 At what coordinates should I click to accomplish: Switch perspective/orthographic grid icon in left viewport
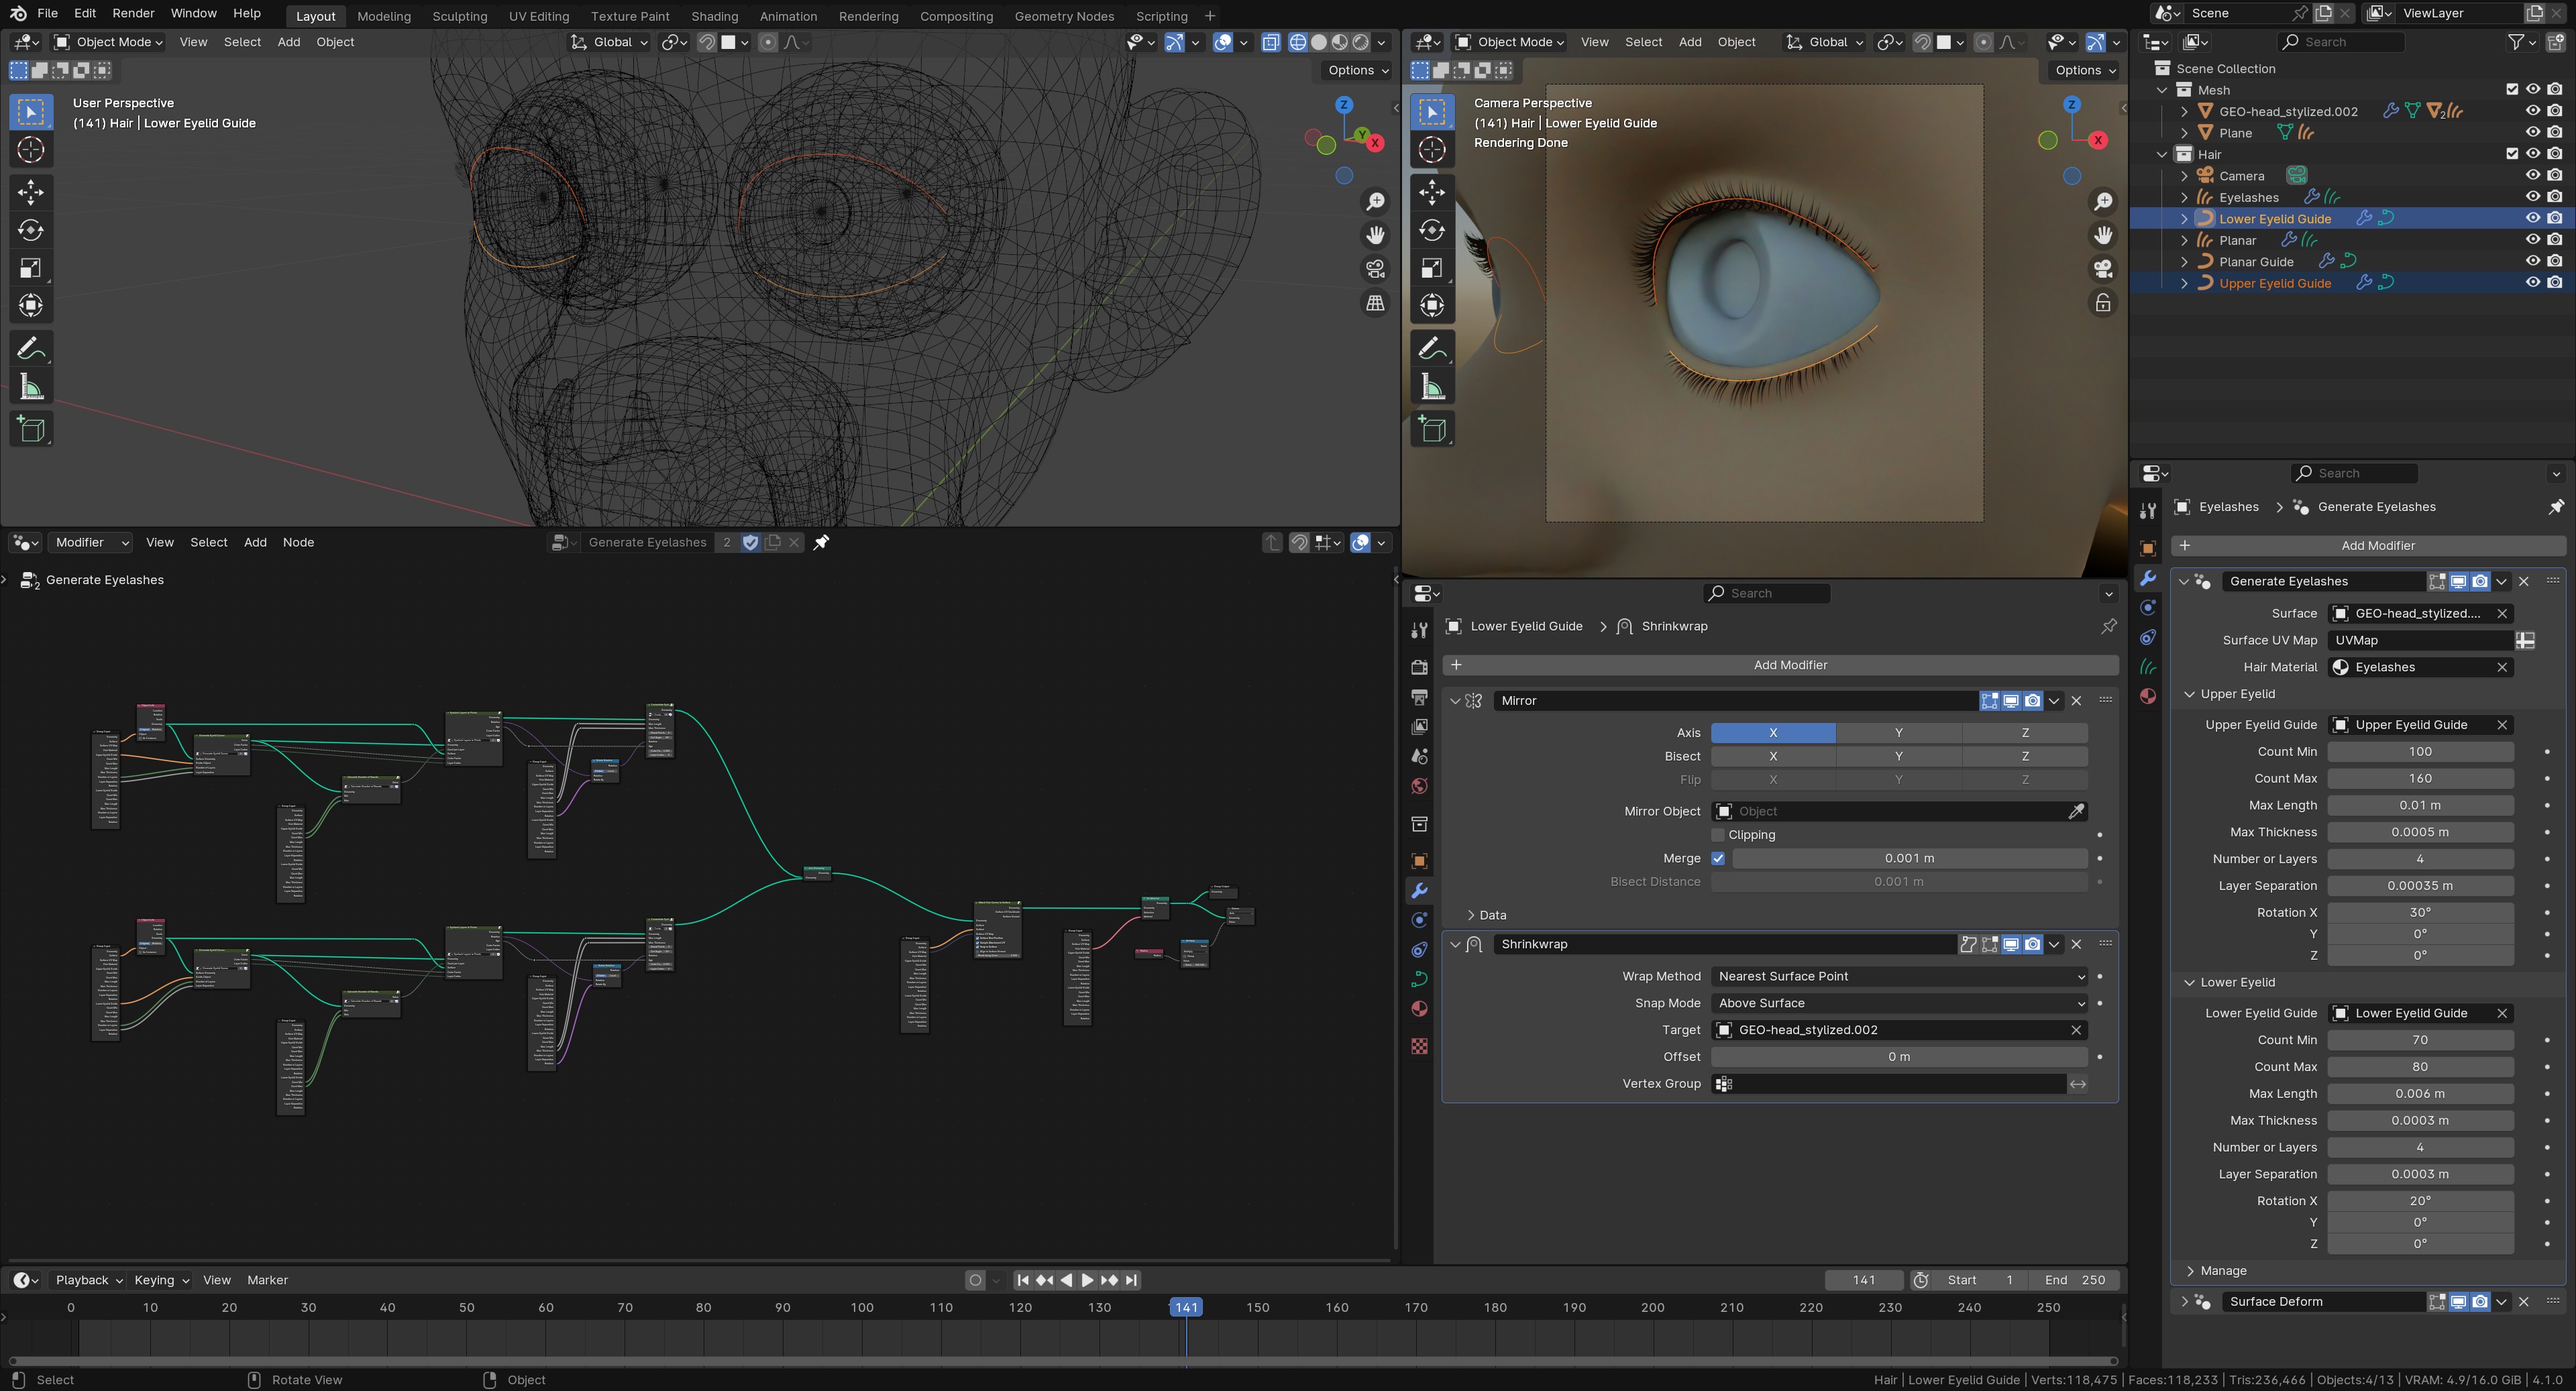pyautogui.click(x=1376, y=303)
